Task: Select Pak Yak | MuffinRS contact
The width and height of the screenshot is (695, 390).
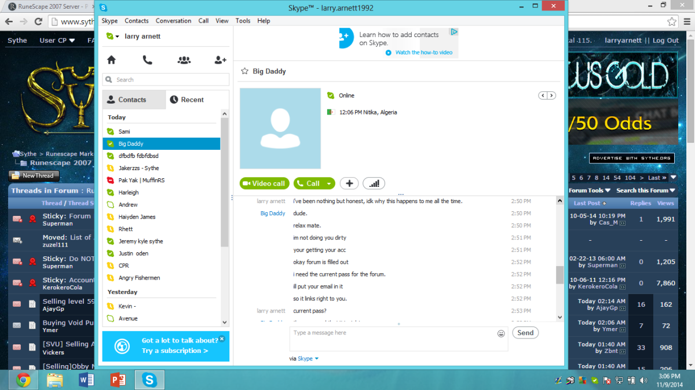Action: click(x=162, y=180)
